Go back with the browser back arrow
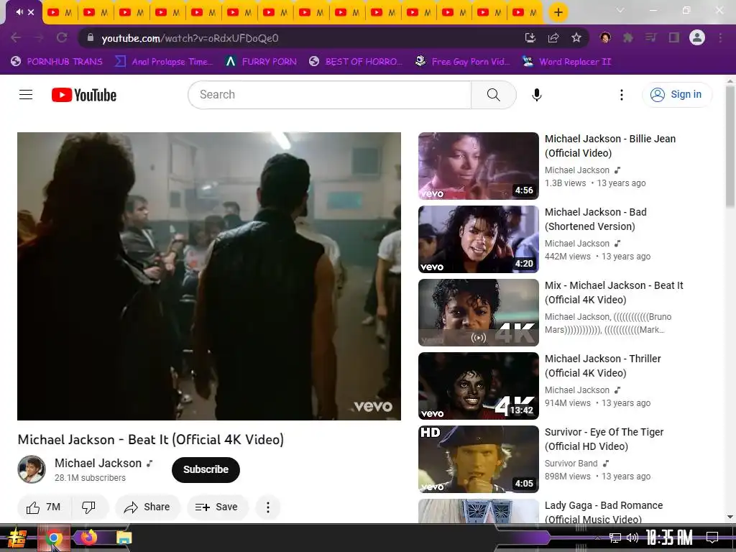Screen dimensions: 736x552 16,37
